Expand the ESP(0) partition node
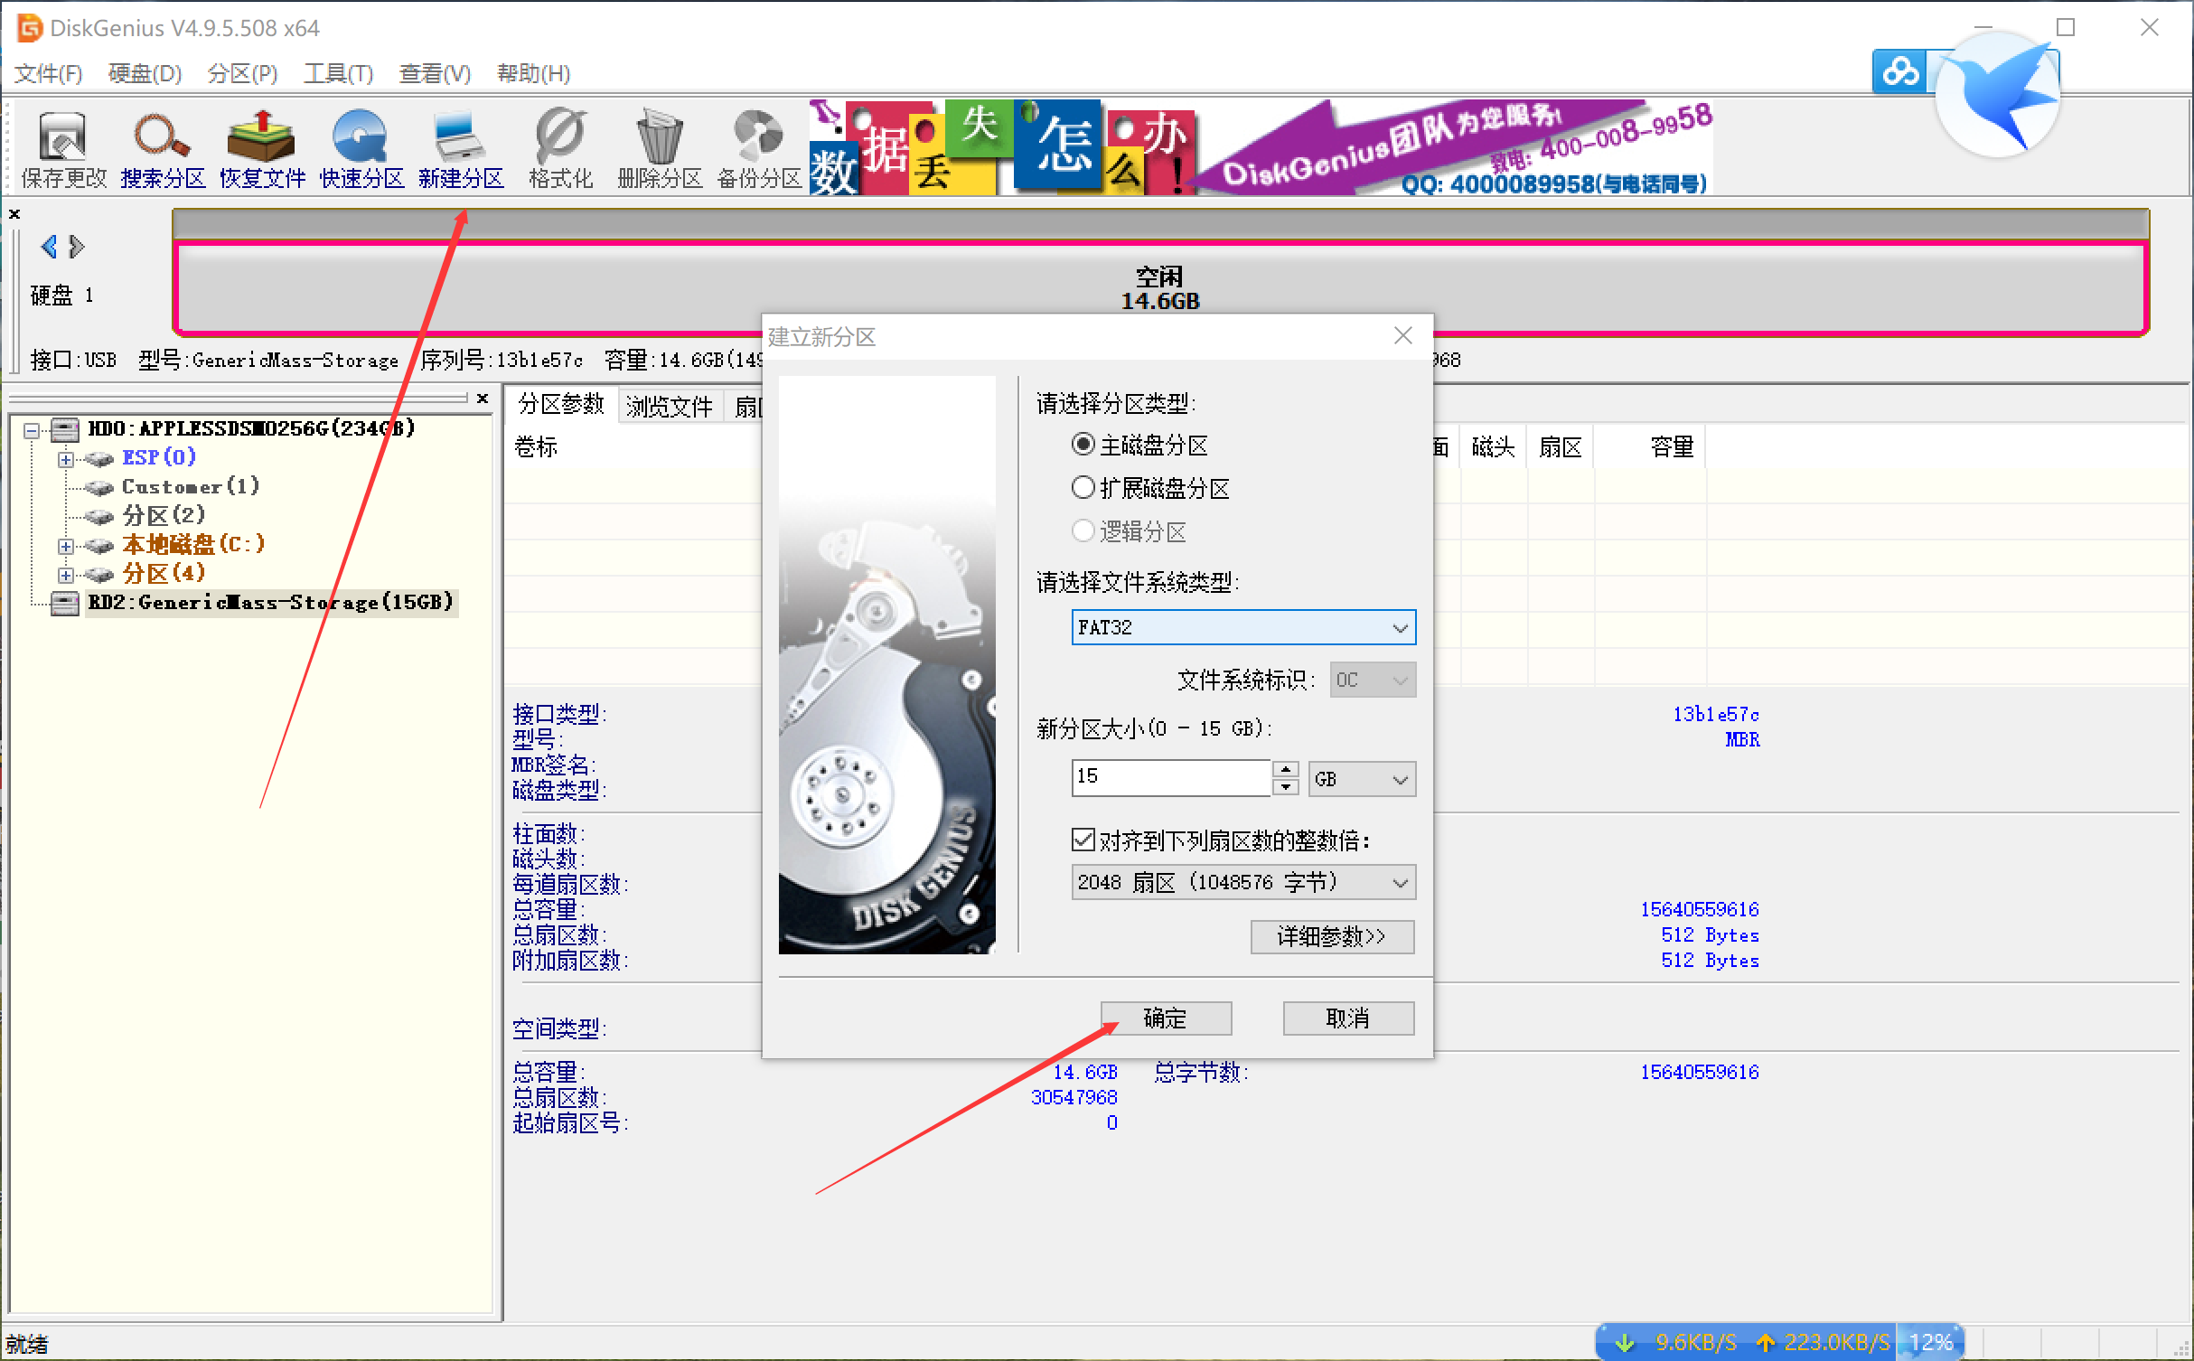 click(x=65, y=459)
